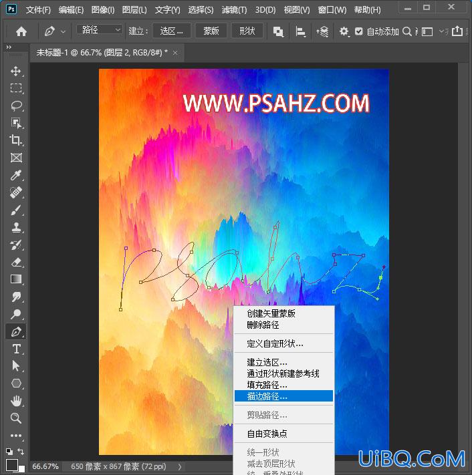The height and width of the screenshot is (475, 472).
Task: Select the Horizontal Type tool
Action: point(16,349)
